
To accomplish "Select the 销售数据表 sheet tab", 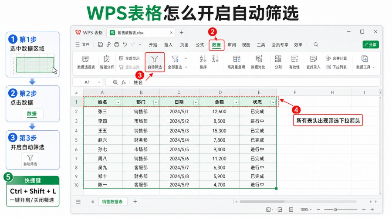I will click(x=112, y=201).
